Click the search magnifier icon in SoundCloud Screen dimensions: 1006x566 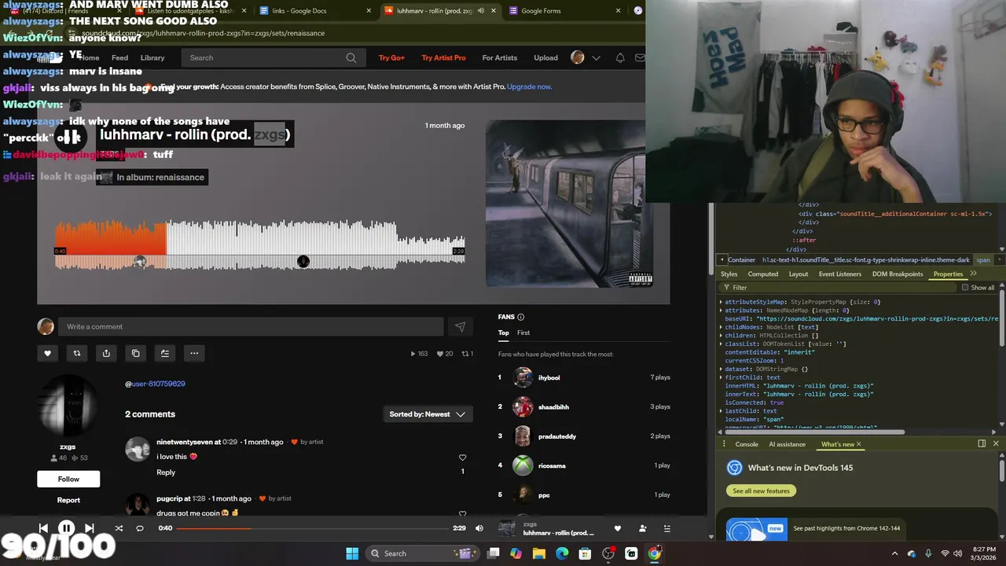coord(351,57)
